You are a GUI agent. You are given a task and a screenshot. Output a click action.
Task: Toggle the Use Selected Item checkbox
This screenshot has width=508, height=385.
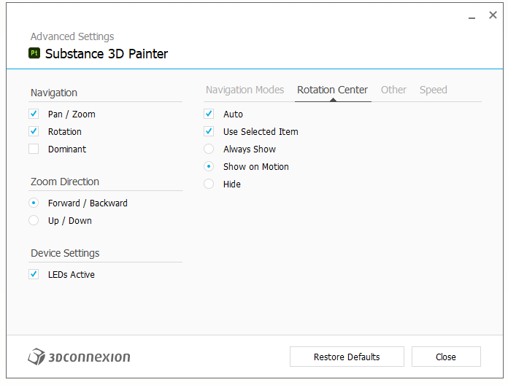[x=209, y=132]
